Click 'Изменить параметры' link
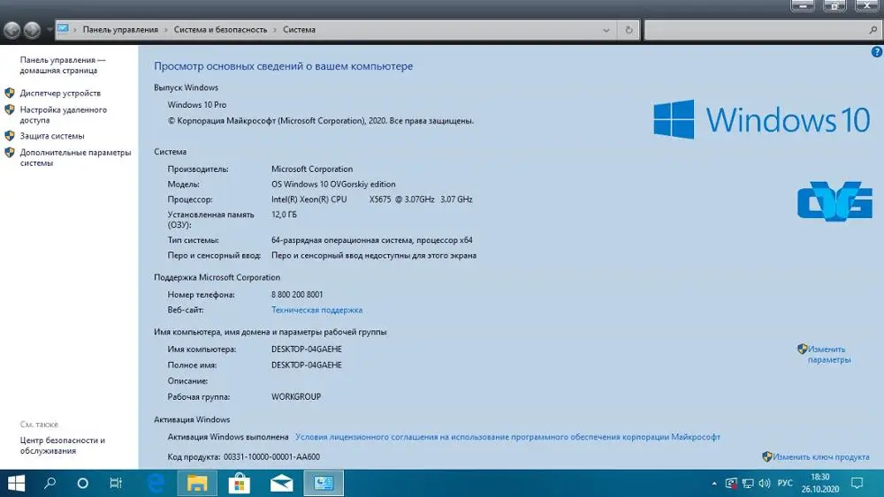The width and height of the screenshot is (884, 497). 829,355
